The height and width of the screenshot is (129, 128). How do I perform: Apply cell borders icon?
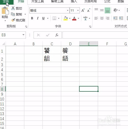54,18
